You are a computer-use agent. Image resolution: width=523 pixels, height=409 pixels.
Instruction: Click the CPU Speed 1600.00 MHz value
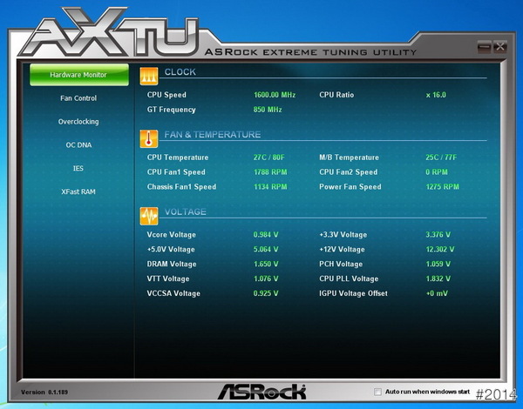point(275,95)
